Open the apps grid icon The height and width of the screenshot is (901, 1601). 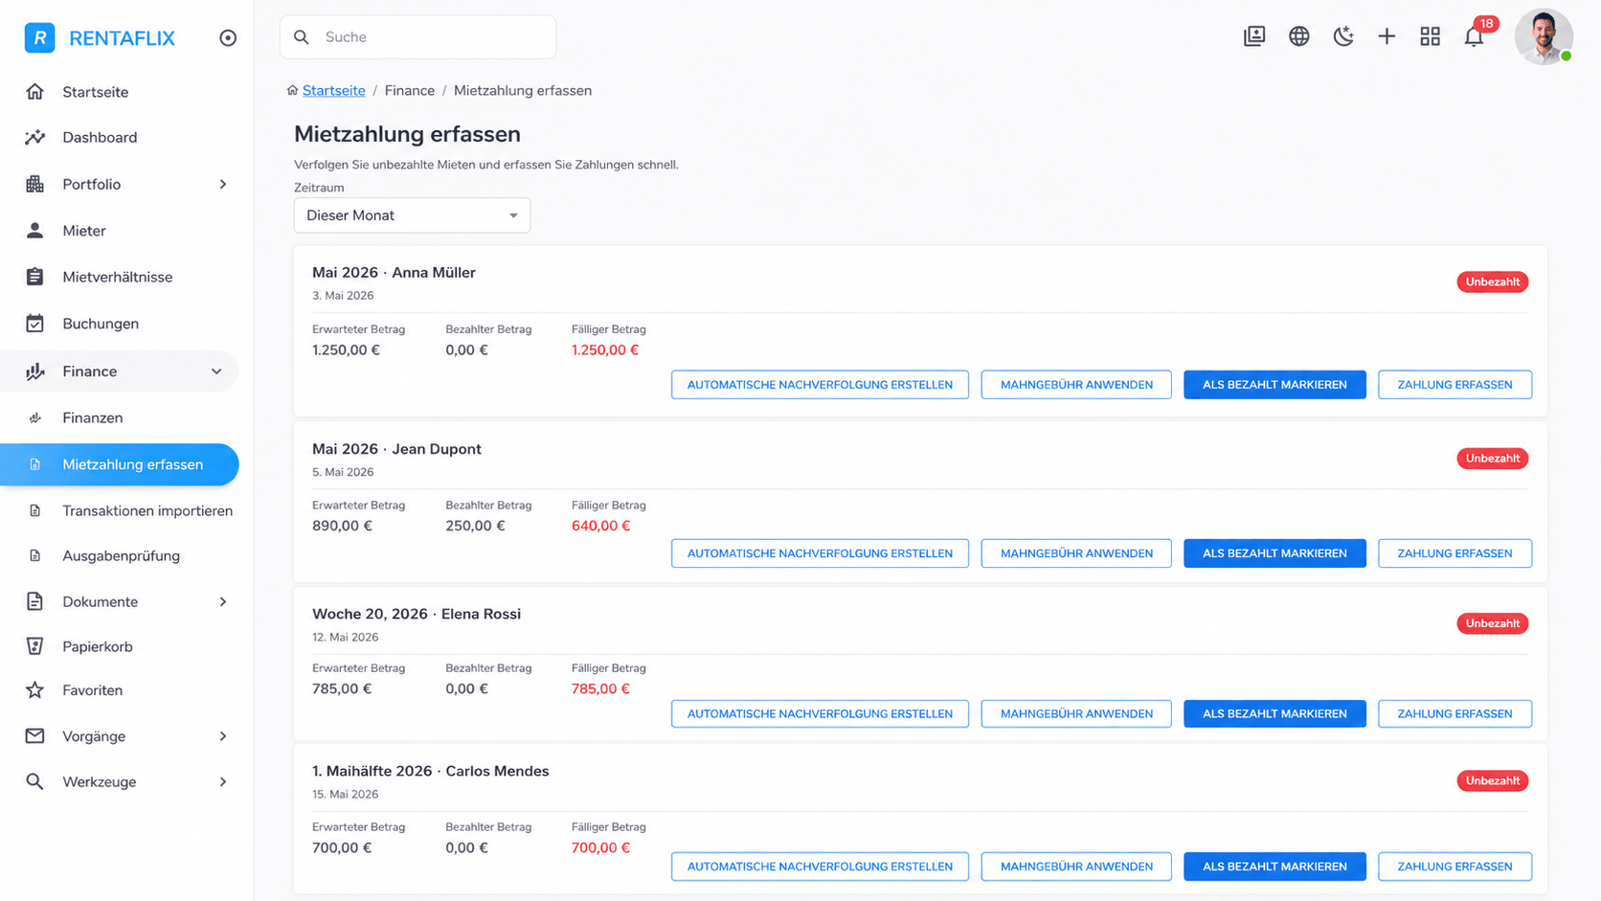1430,36
